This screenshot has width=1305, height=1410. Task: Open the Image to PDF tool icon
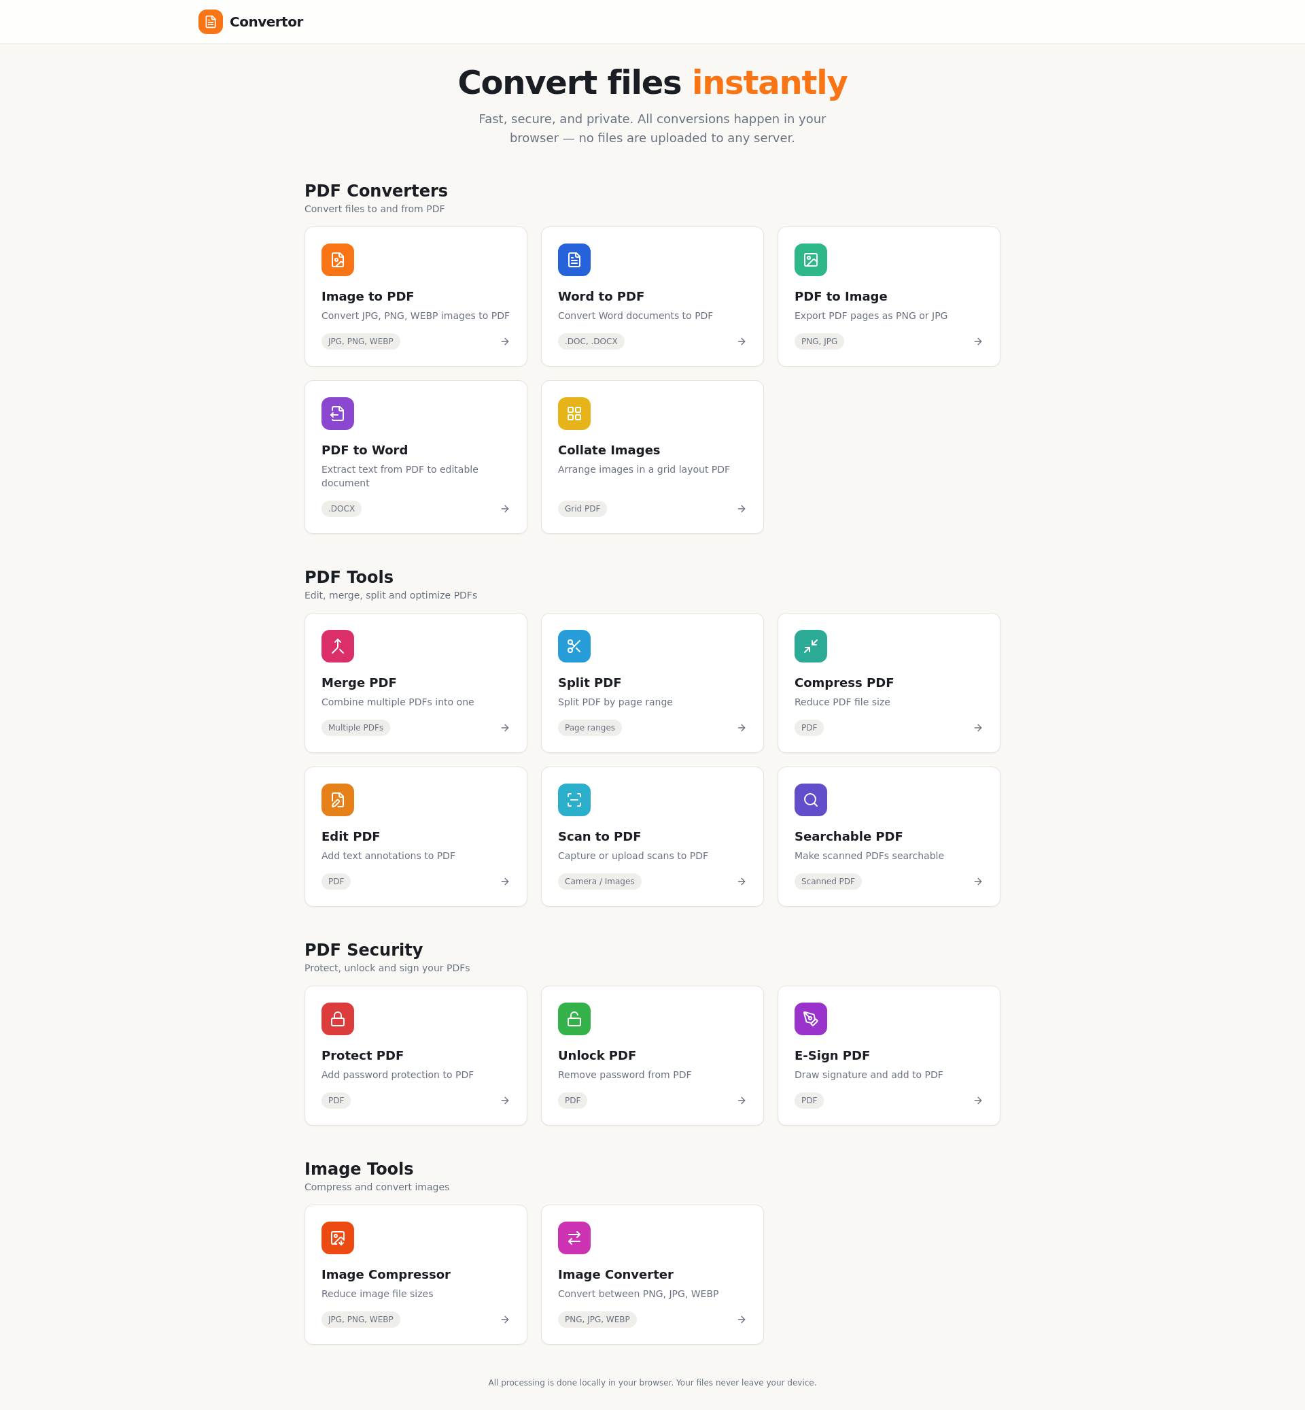coord(338,260)
